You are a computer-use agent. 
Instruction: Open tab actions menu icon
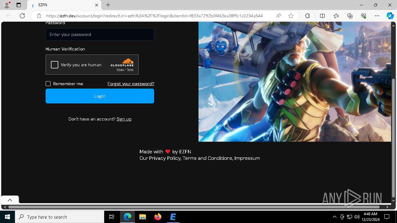[19, 5]
